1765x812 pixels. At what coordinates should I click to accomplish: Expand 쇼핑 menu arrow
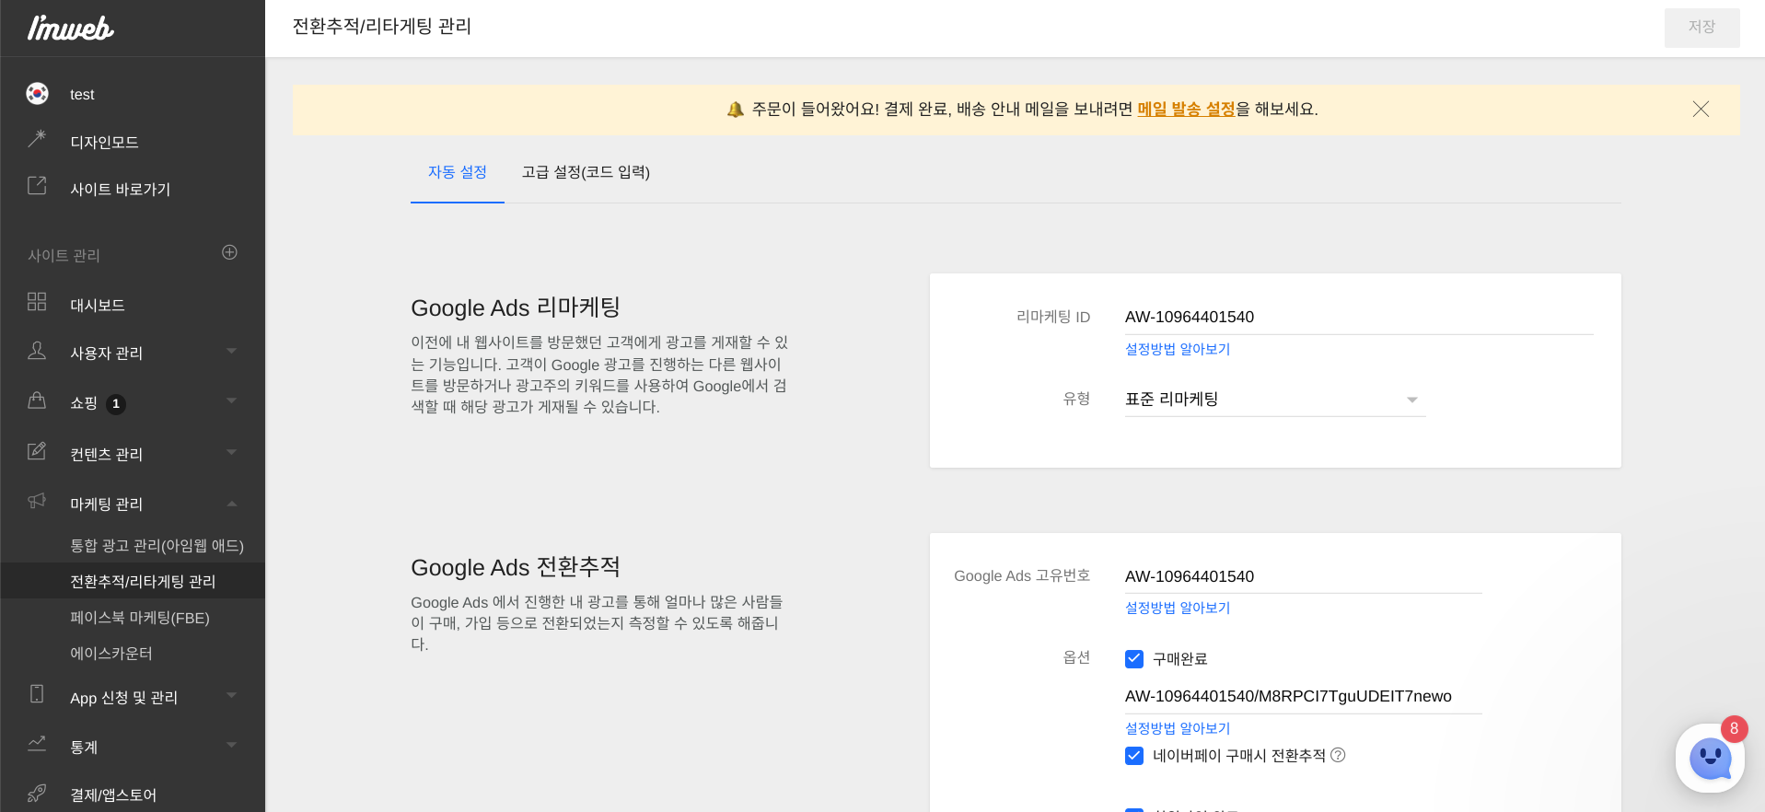(x=232, y=400)
